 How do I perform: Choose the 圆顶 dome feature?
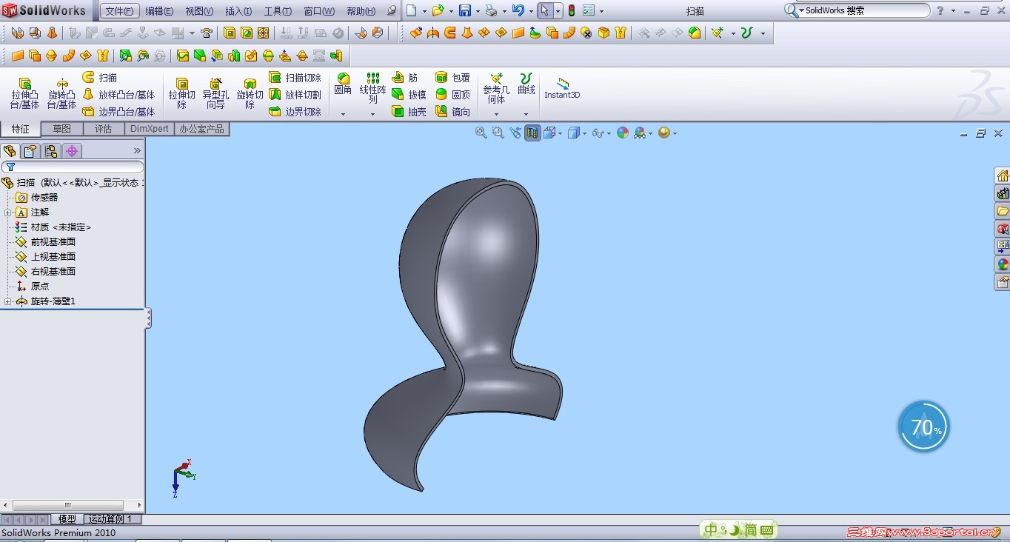(x=452, y=95)
